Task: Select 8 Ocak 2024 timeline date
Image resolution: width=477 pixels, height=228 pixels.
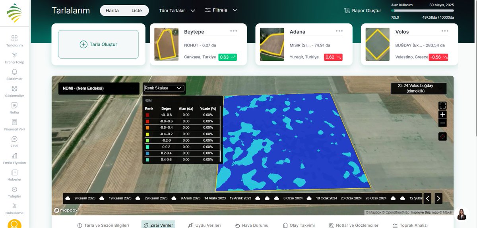Action: point(293,198)
